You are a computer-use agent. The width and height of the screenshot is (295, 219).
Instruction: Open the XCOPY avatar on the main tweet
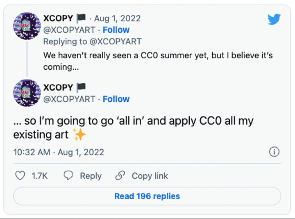pyautogui.click(x=27, y=93)
